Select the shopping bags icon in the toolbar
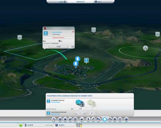This screenshot has height=128, width=161. click(x=65, y=119)
